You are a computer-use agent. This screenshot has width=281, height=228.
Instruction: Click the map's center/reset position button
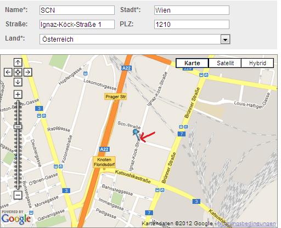(x=18, y=72)
